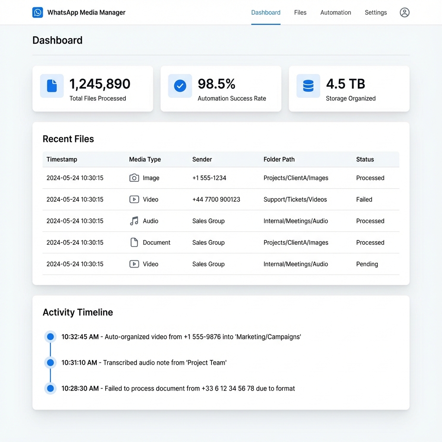
Task: Click the Failed status cell
Action: tap(364, 199)
